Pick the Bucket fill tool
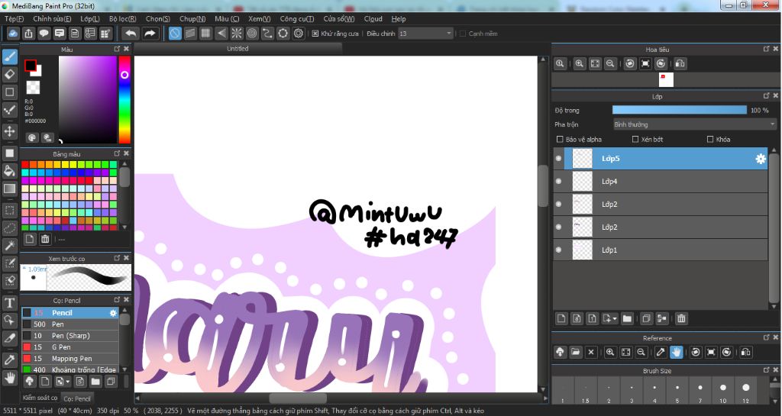 point(9,171)
